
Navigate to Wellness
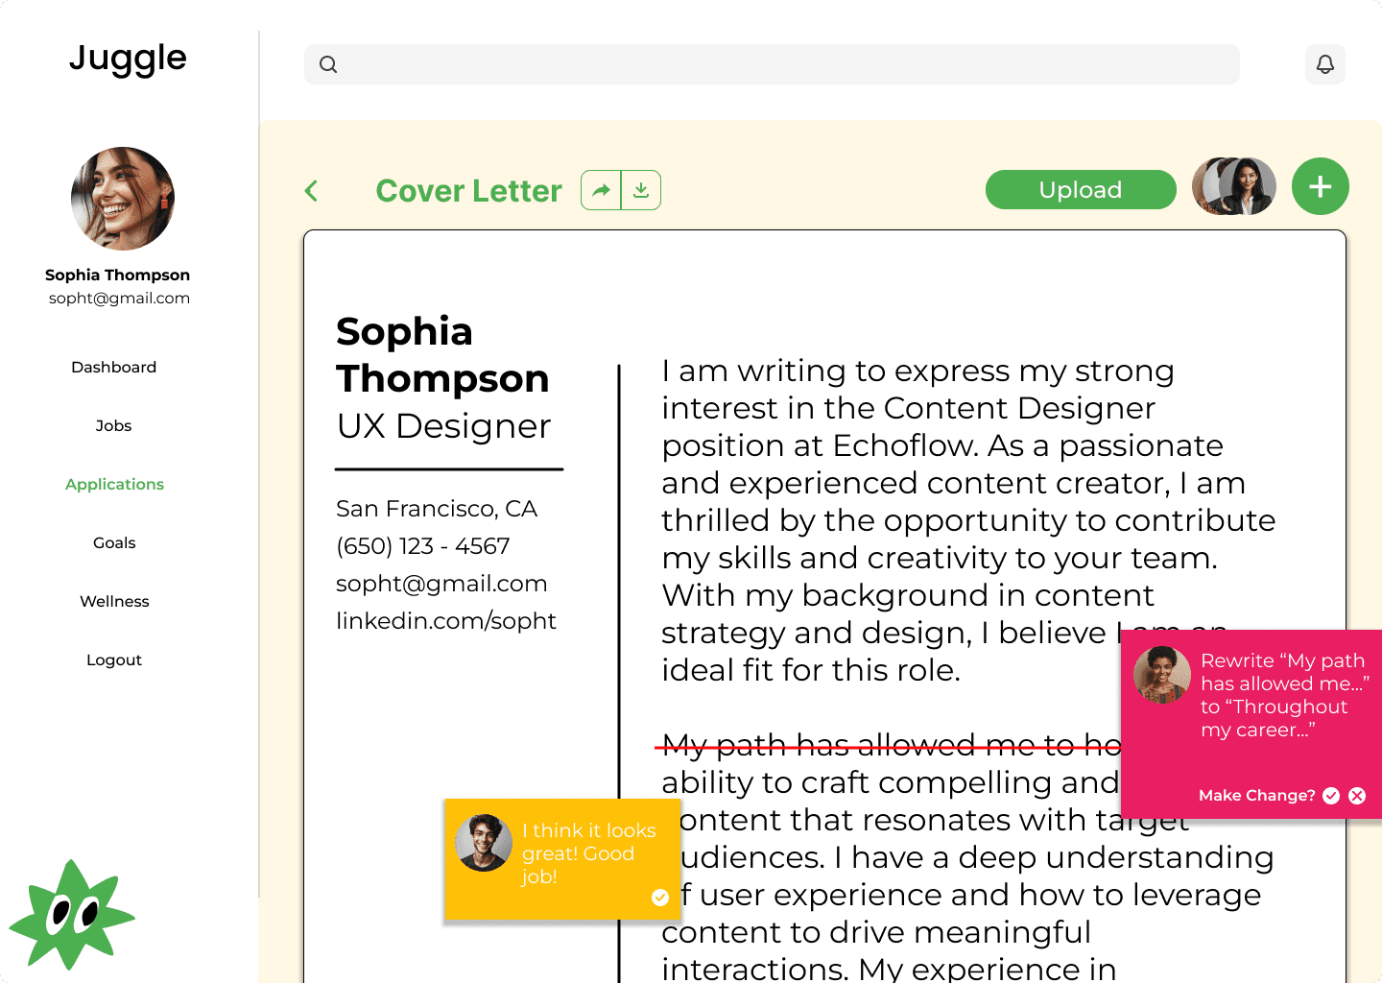point(114,601)
